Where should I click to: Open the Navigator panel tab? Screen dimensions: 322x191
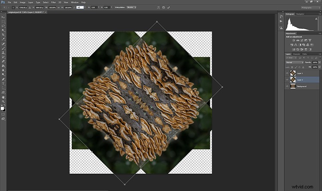(300, 14)
